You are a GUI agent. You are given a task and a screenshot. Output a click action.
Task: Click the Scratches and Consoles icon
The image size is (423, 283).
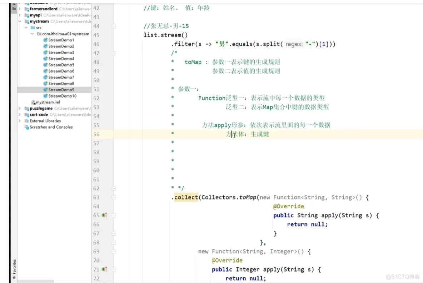tap(27, 127)
